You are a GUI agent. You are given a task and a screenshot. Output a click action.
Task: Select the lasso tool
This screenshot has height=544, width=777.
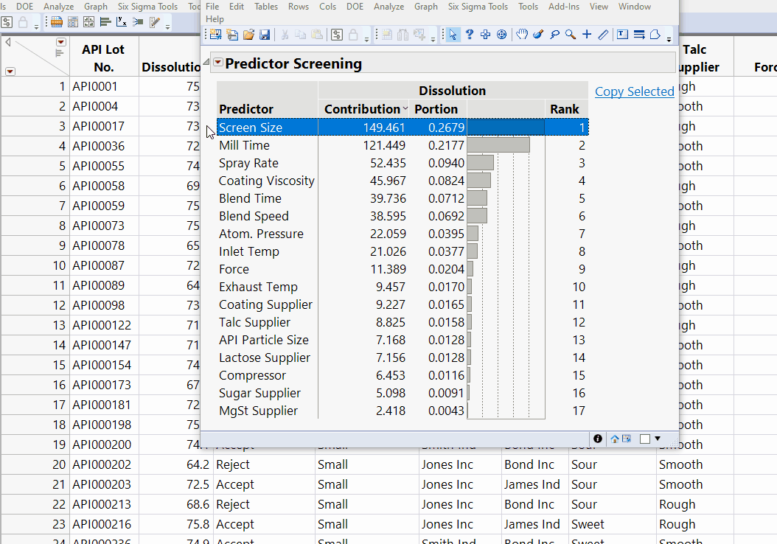(554, 35)
